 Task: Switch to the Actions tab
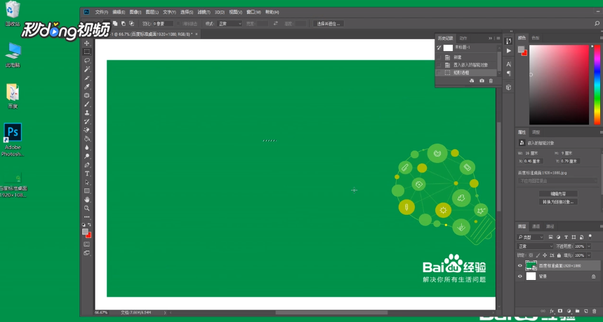(463, 38)
